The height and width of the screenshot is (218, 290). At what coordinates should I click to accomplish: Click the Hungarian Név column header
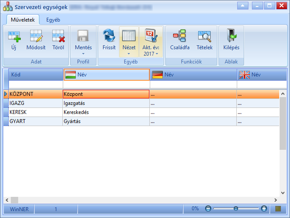(x=106, y=75)
